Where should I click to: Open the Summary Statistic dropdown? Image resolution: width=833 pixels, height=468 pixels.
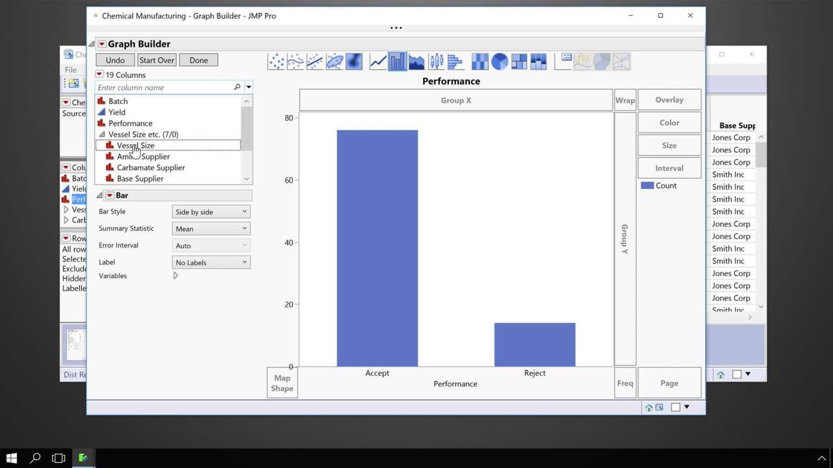tap(210, 228)
